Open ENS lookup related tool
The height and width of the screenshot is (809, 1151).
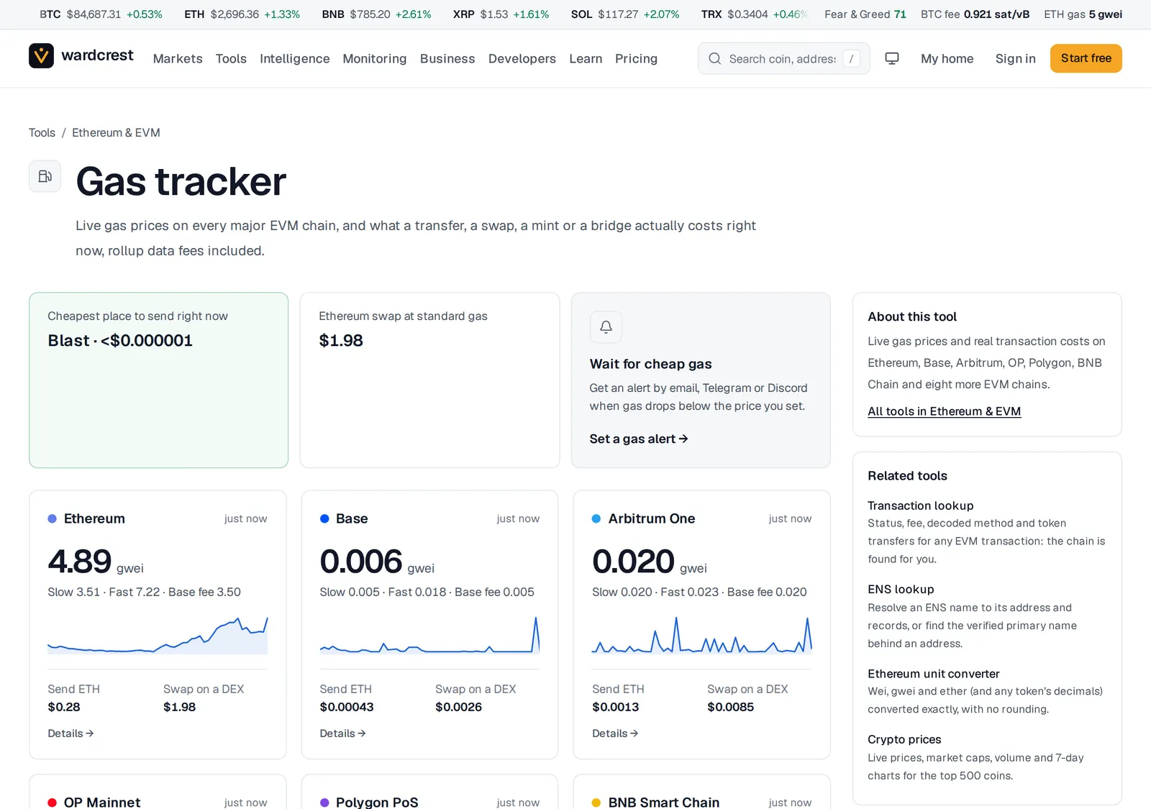click(x=901, y=589)
